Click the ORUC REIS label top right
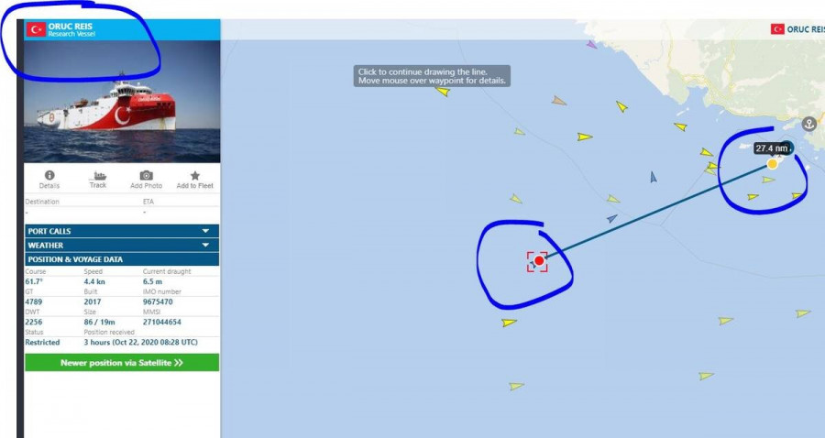825x438 pixels. 806,29
